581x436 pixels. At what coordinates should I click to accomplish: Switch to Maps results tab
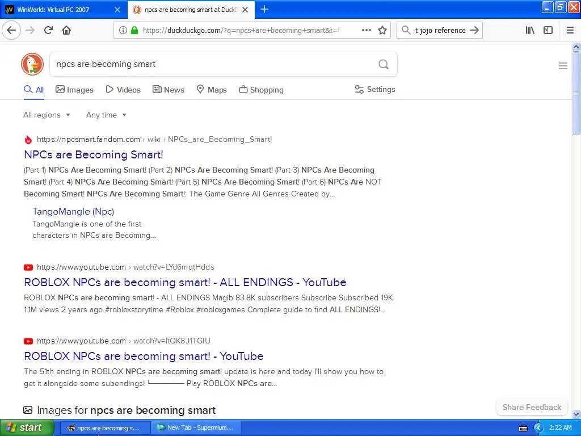pyautogui.click(x=212, y=90)
